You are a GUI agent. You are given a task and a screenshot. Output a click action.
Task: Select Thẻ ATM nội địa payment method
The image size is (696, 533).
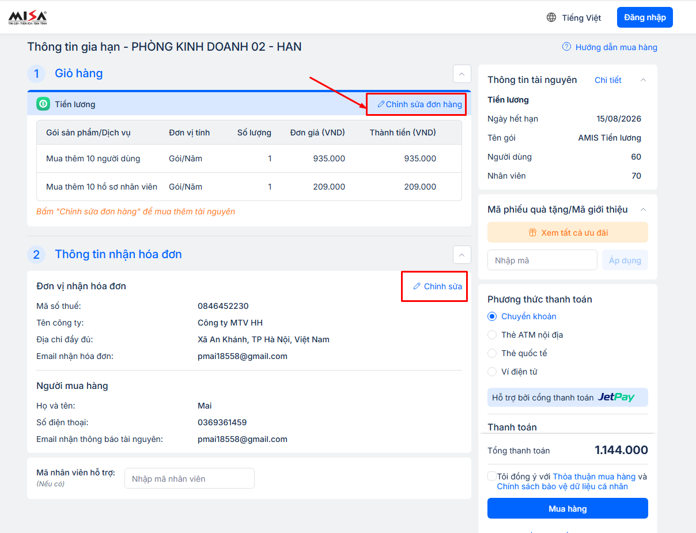(492, 335)
